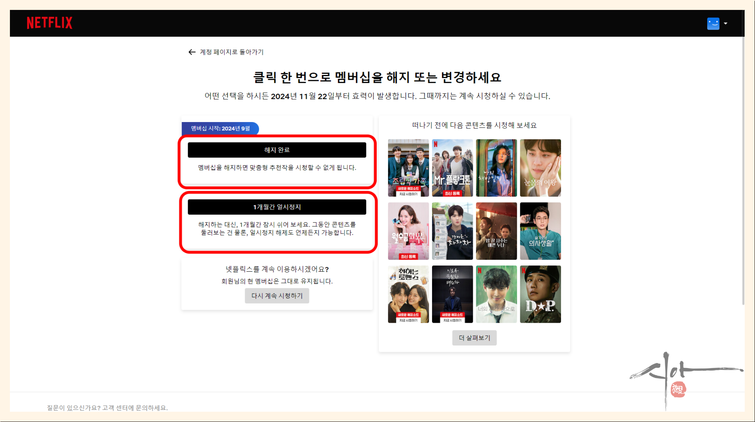The width and height of the screenshot is (755, 422).
Task: Open the 슬기로운 의사생활 poster thumbnail
Action: (540, 231)
